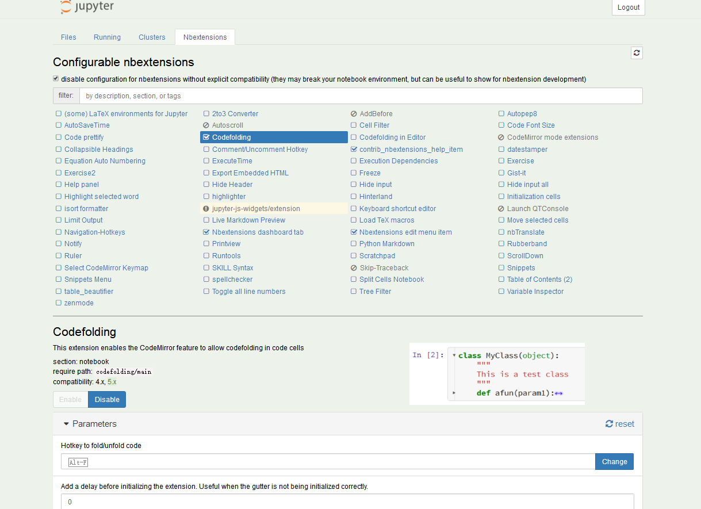This screenshot has width=701, height=509.
Task: Toggle Nbextensions edit menu item checkbox
Action: tap(354, 232)
